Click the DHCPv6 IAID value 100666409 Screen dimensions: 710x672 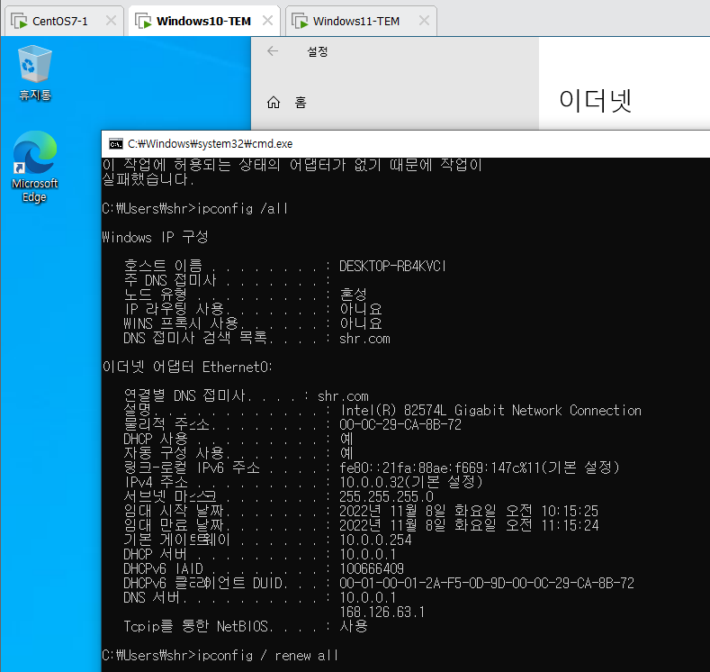(x=372, y=568)
